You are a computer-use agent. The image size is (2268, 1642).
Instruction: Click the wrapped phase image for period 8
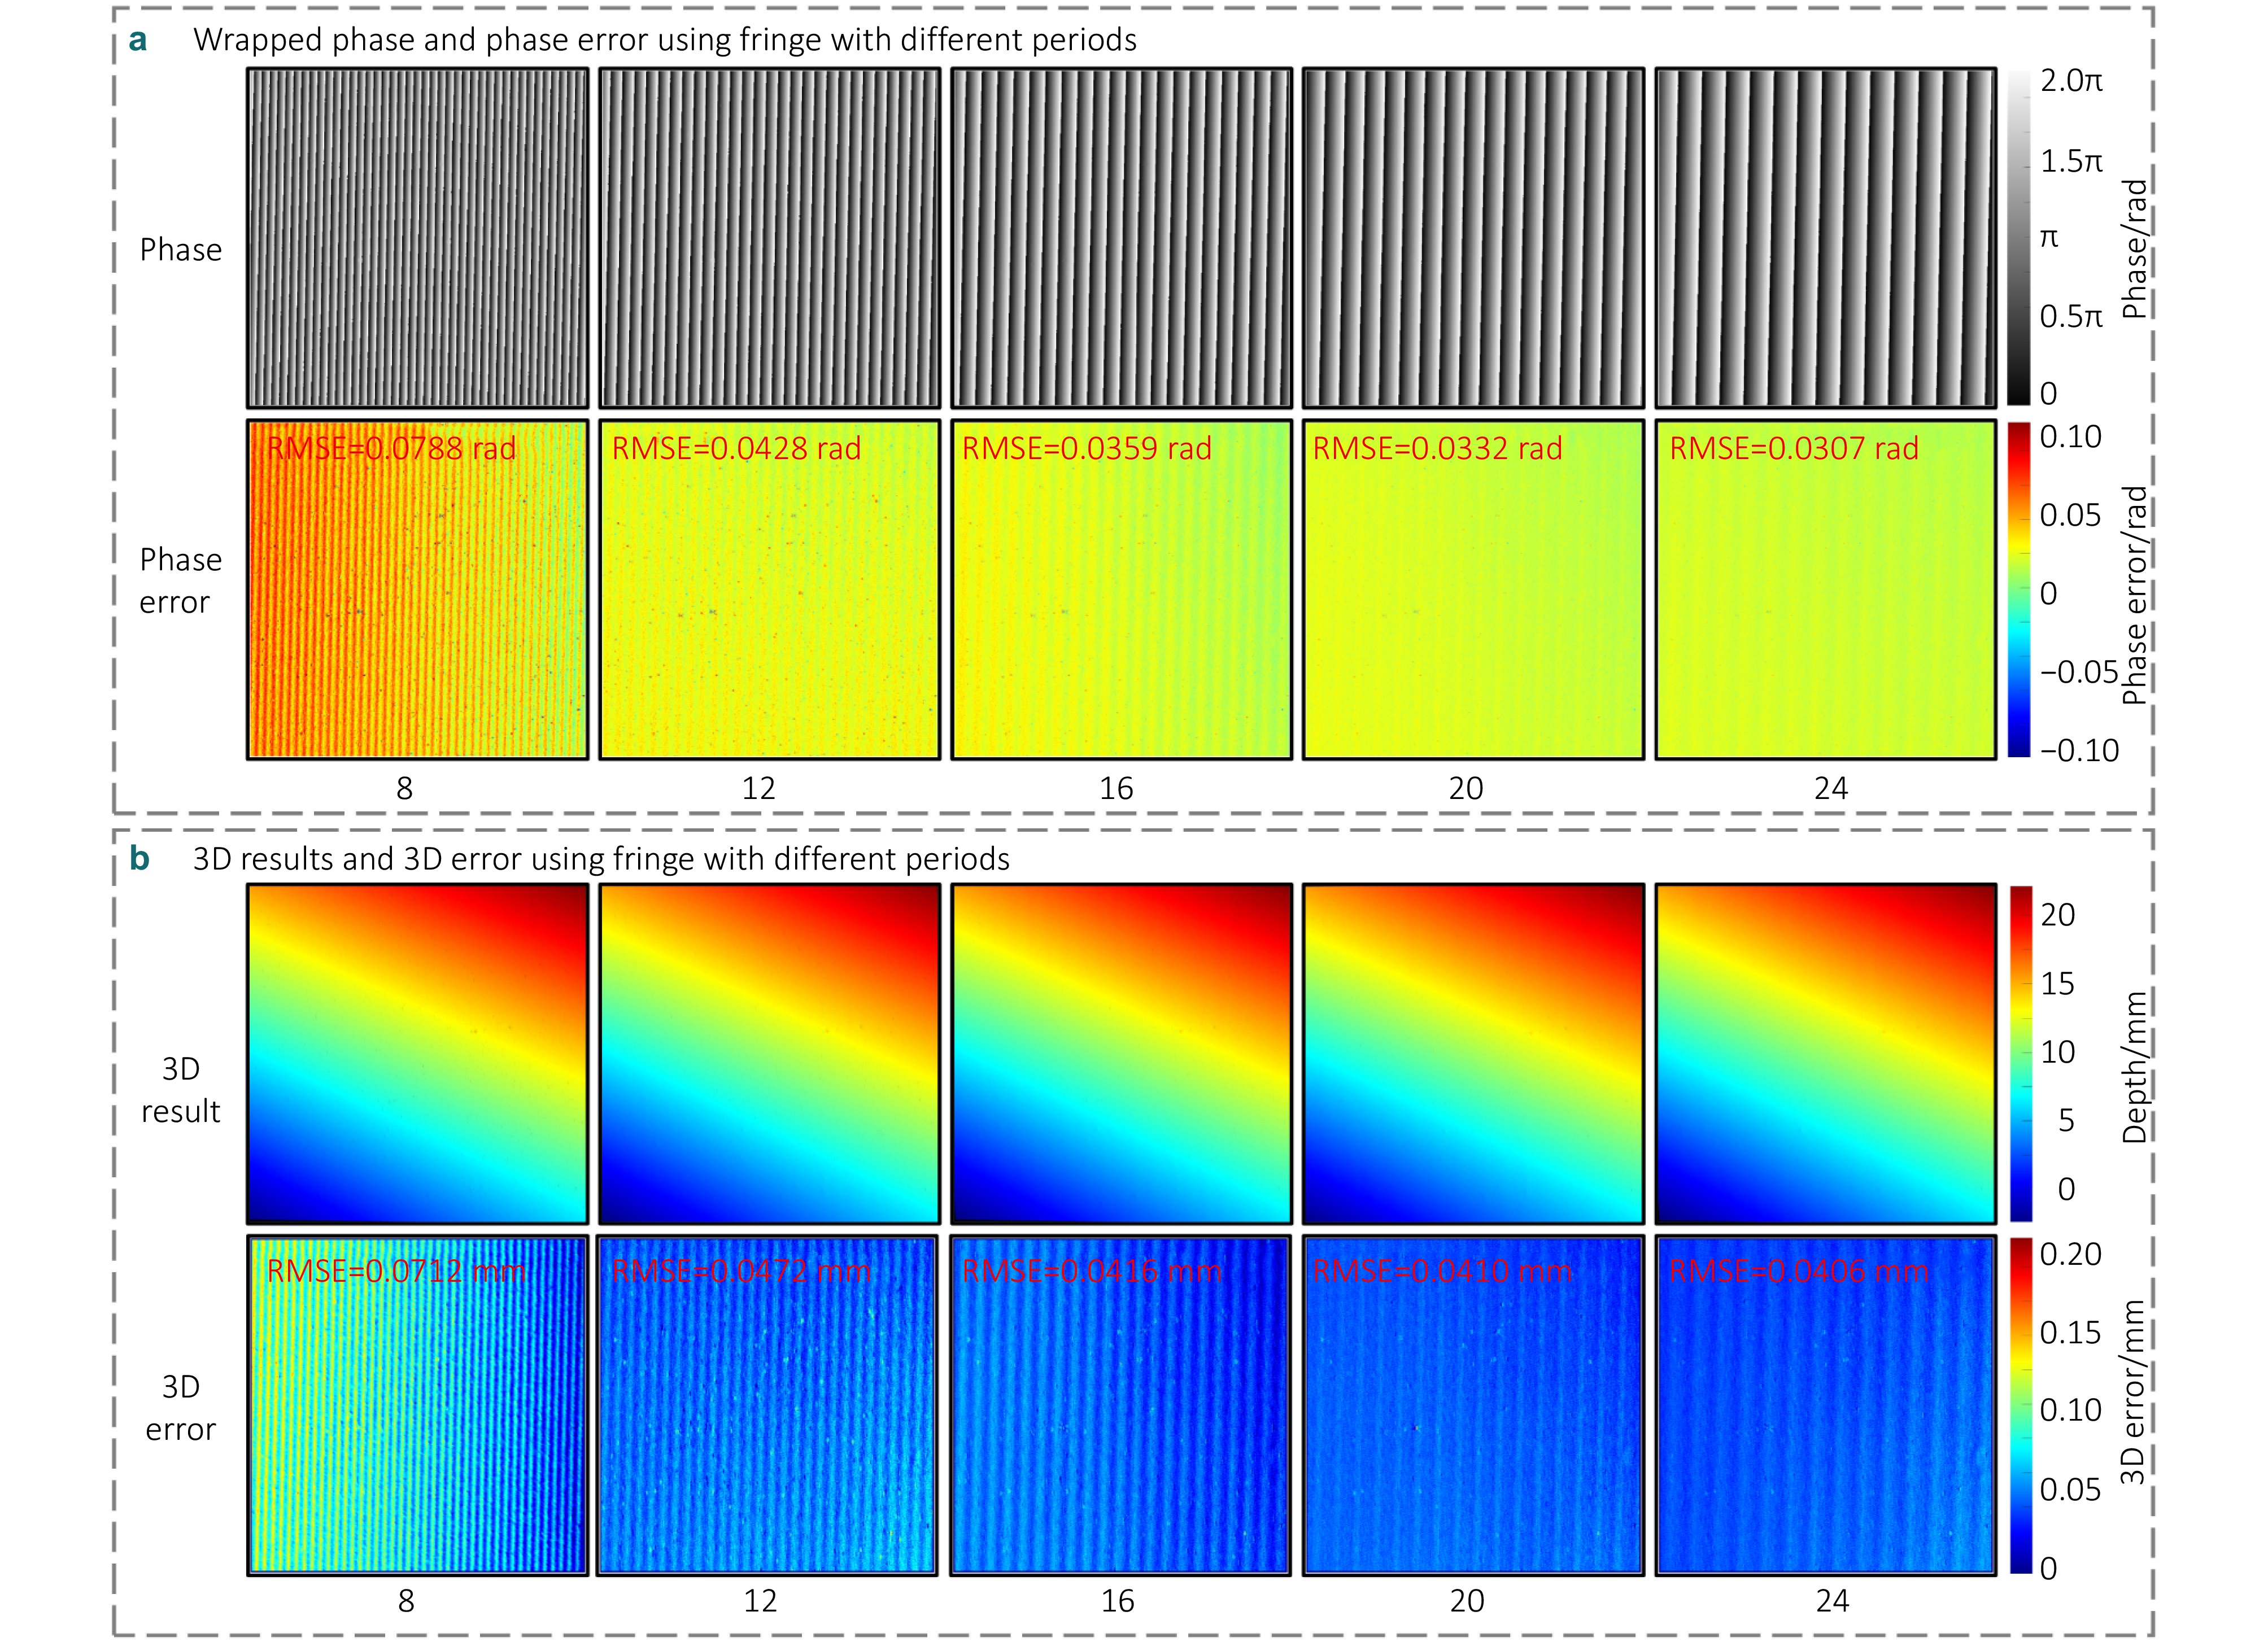click(x=417, y=238)
